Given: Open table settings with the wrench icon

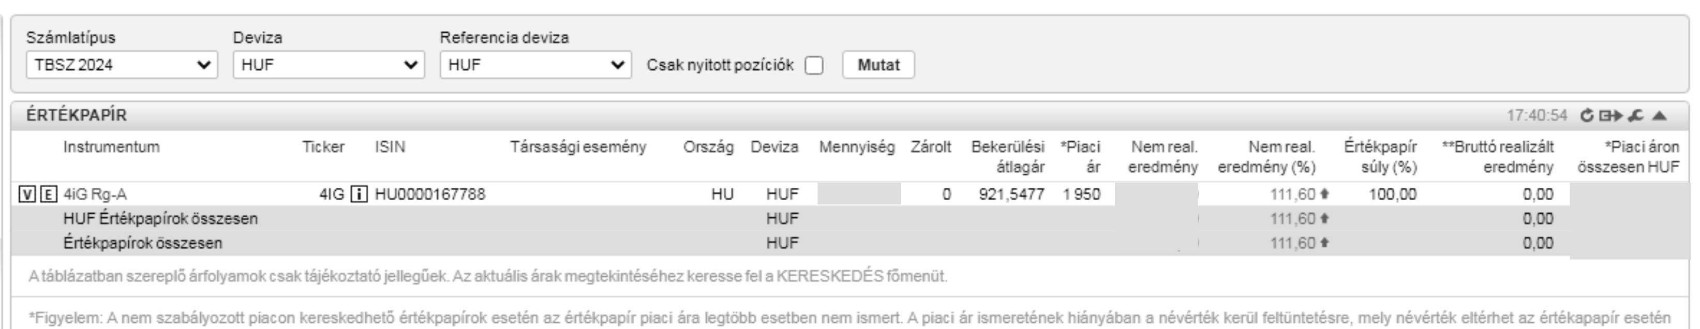Looking at the screenshot, I should (1635, 116).
